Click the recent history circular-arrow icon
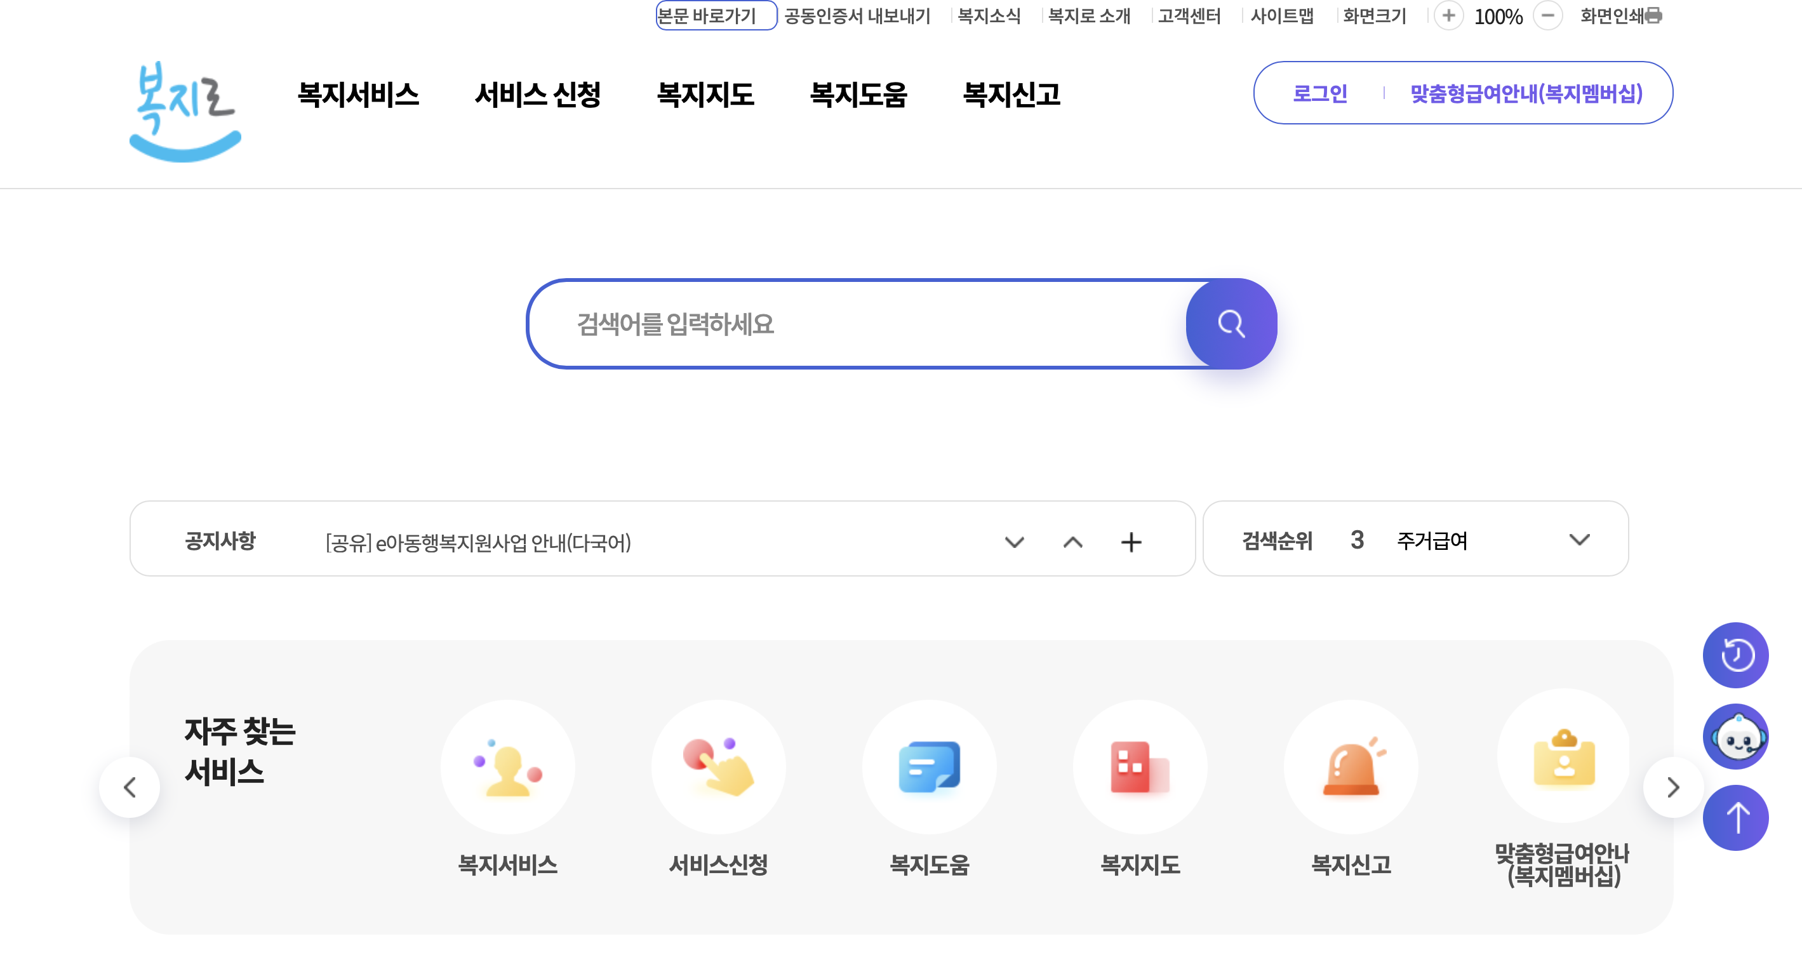The image size is (1802, 955). (1735, 654)
